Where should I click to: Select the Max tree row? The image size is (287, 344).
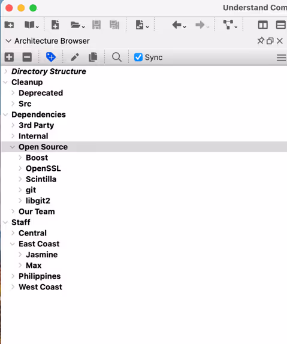pyautogui.click(x=144, y=265)
